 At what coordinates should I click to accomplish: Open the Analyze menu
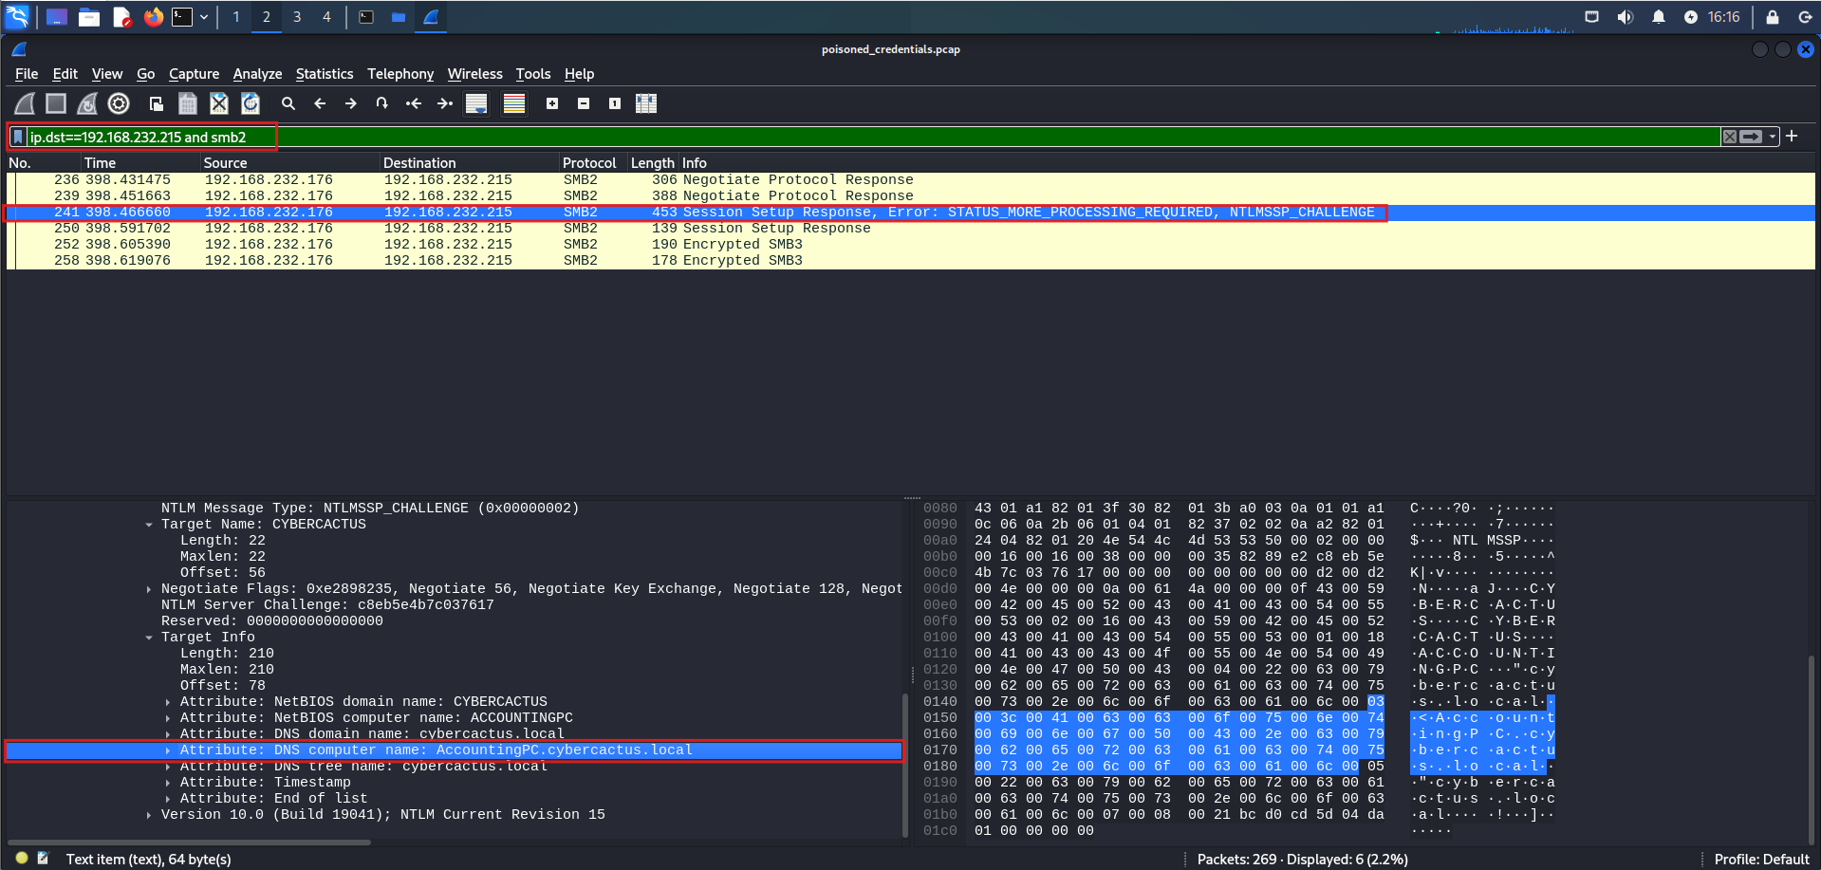257,74
